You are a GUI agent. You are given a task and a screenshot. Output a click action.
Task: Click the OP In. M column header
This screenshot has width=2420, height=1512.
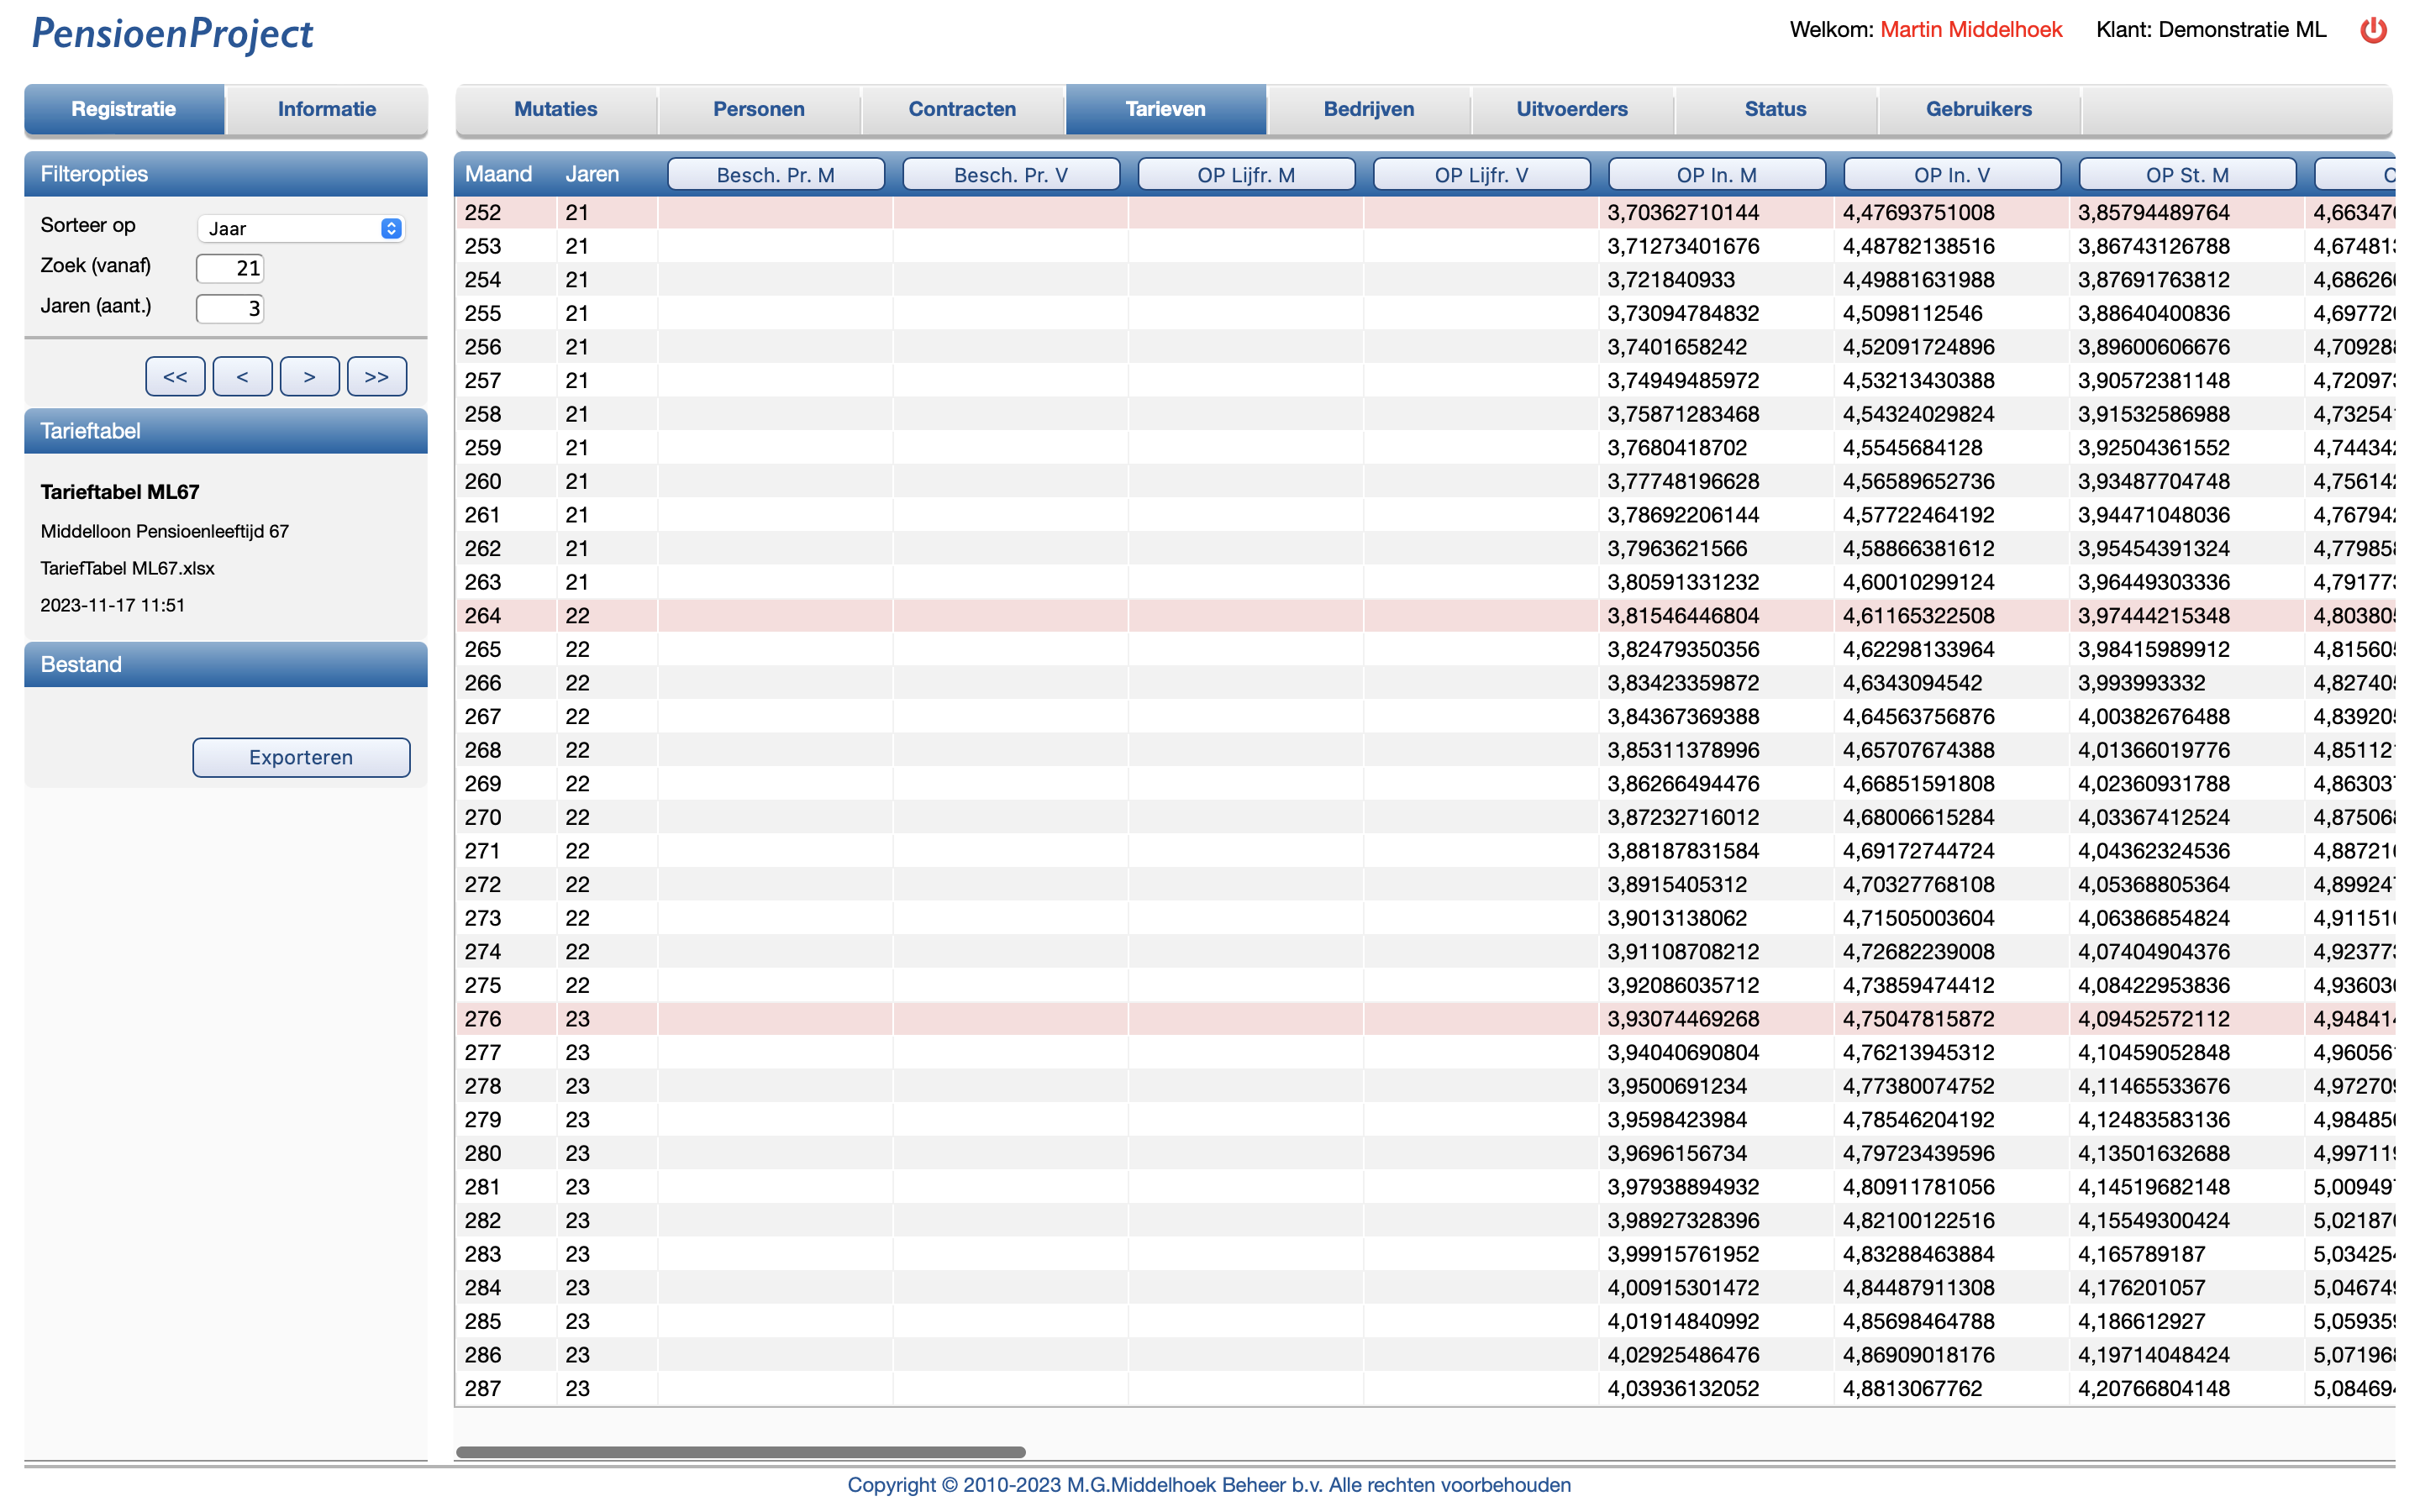coord(1716,175)
